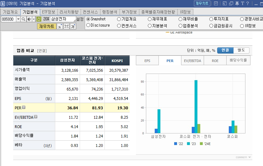This screenshot has width=263, height=166.
Task: Open the chart icon in the title bar
Action: [x=216, y=3]
